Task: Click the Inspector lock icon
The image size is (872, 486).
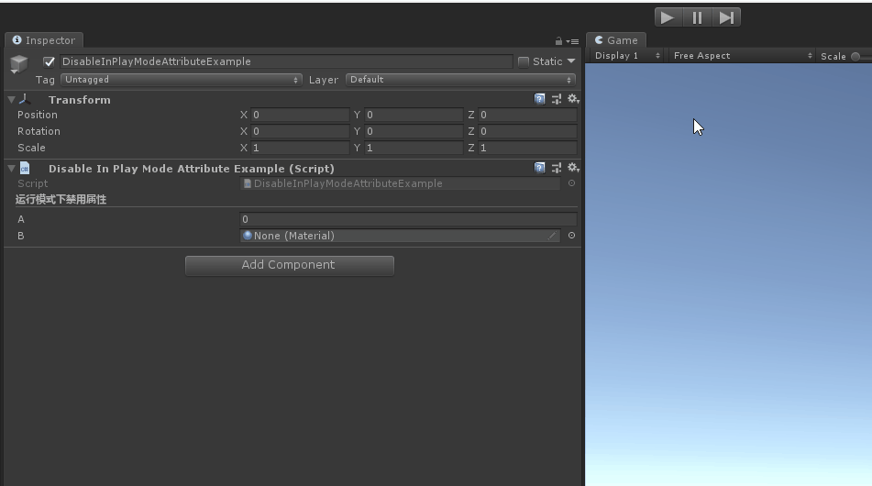Action: pyautogui.click(x=558, y=41)
